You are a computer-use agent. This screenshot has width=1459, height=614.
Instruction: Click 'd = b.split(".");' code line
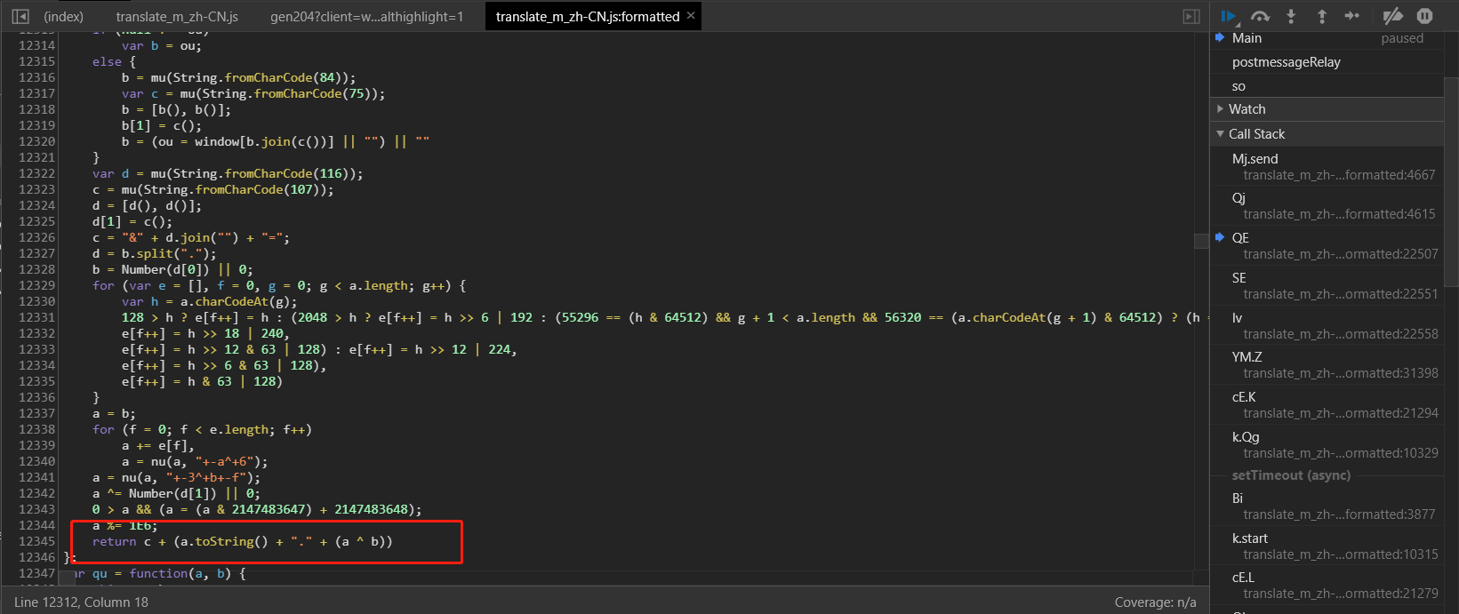(154, 253)
